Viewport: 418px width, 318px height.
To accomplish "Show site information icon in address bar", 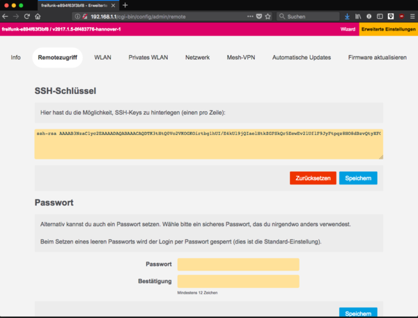I will 77,17.
